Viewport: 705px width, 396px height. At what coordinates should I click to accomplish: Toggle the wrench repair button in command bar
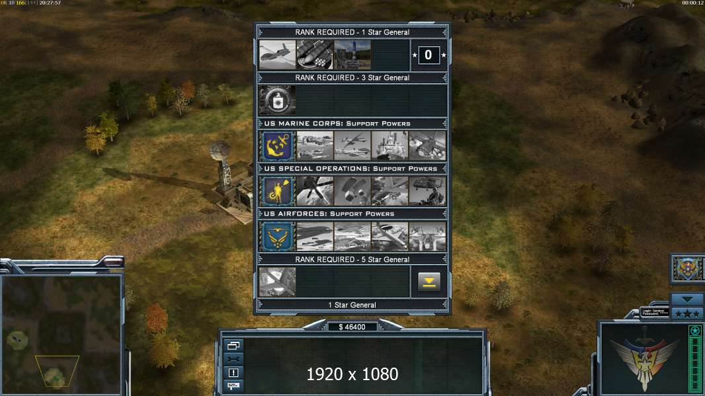[233, 359]
